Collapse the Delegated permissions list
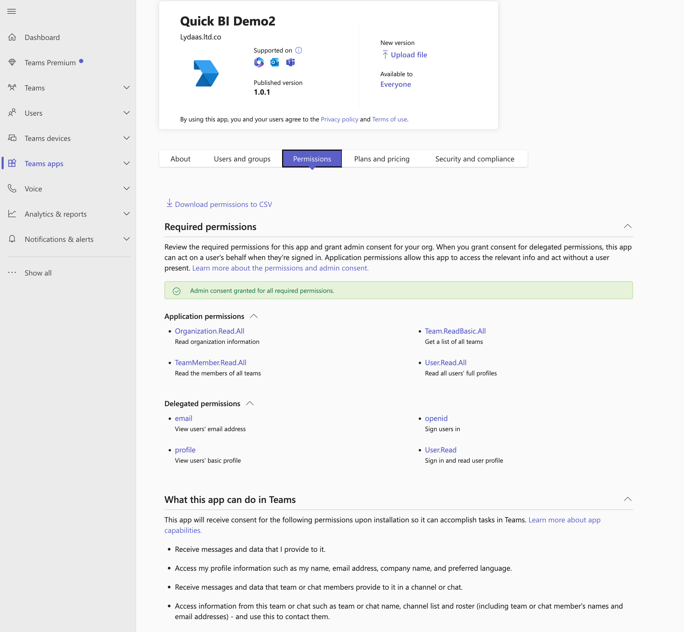The width and height of the screenshot is (684, 632). (x=250, y=404)
